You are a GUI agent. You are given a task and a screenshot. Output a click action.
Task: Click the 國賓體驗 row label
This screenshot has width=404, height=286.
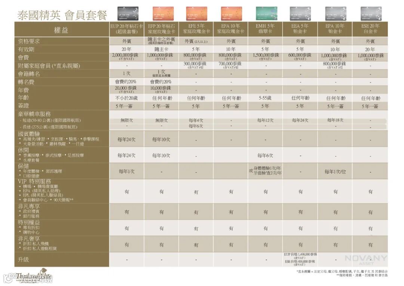coord(29,134)
